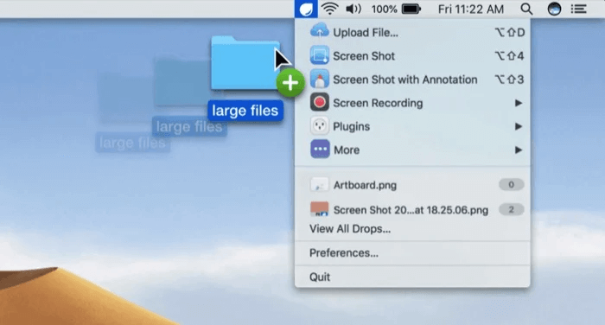Expand Plugins submenu arrow
Screen dimensions: 605x325
click(519, 126)
